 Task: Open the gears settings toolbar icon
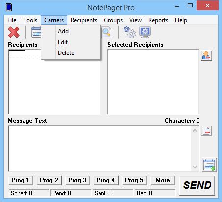(x=130, y=32)
